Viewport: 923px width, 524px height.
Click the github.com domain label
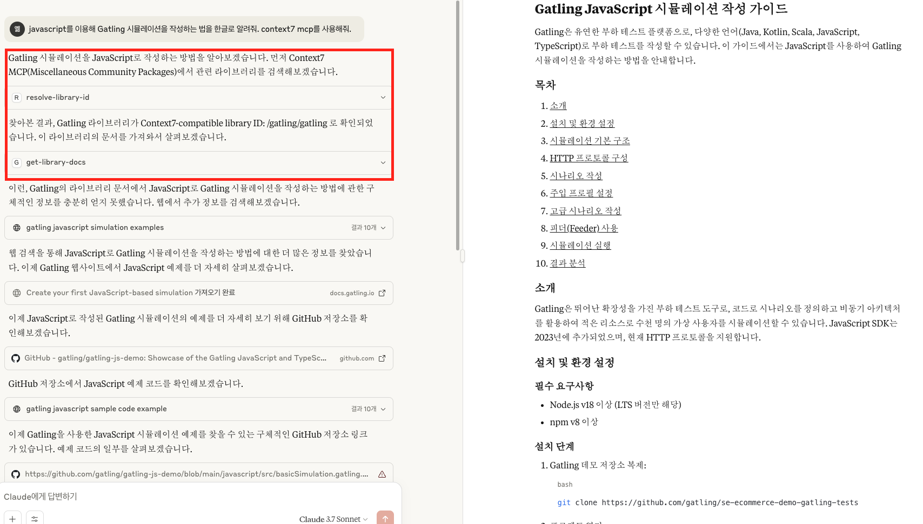tap(357, 358)
